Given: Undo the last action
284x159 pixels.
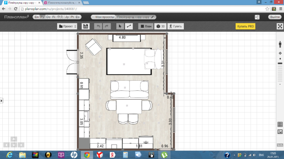Looking at the screenshot, I should [98, 26].
